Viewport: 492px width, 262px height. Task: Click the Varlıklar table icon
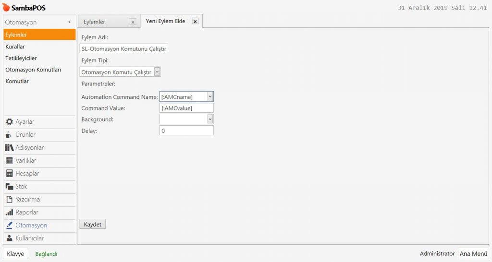click(9, 161)
